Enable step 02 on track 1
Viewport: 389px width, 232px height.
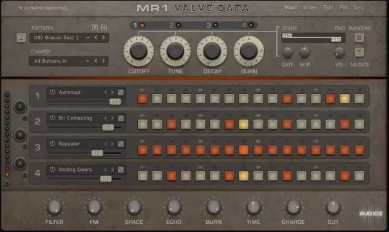157,98
